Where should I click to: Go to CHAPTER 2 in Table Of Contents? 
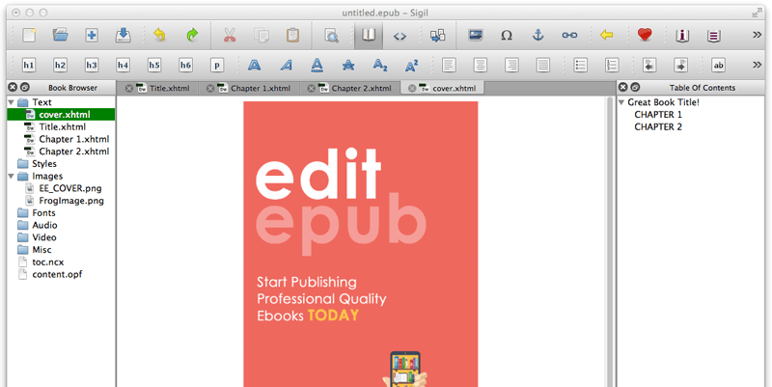658,127
